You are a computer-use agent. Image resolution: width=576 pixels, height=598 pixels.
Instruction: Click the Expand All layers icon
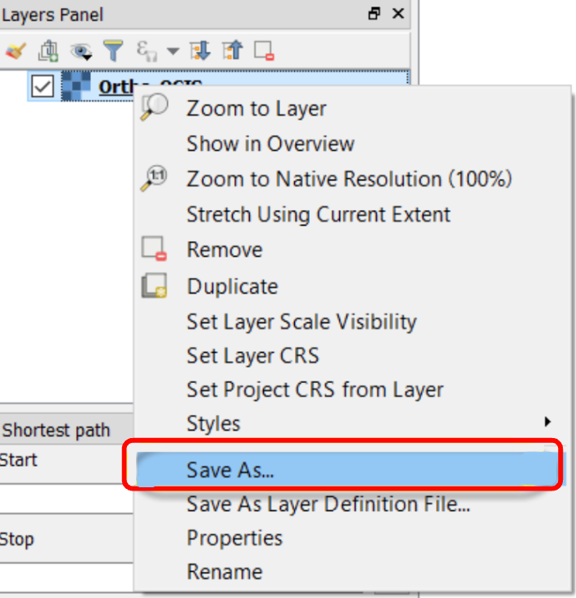coord(200,52)
